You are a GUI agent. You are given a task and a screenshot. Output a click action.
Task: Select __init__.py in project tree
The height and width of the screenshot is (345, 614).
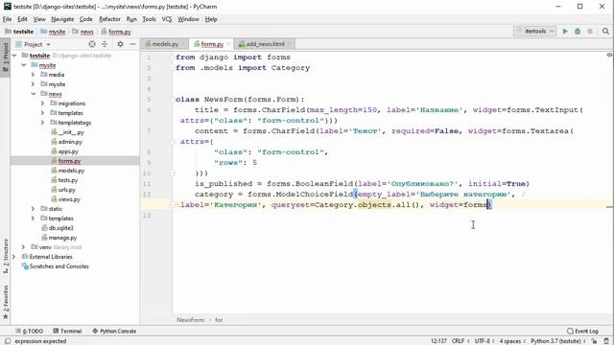(71, 132)
